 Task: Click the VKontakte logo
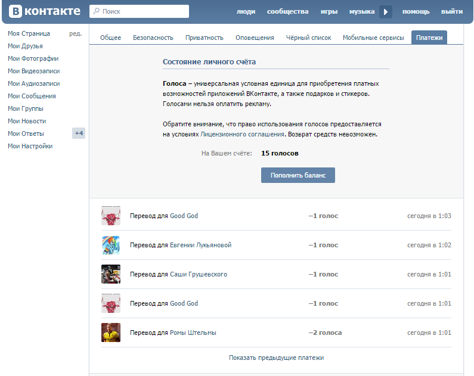45,11
